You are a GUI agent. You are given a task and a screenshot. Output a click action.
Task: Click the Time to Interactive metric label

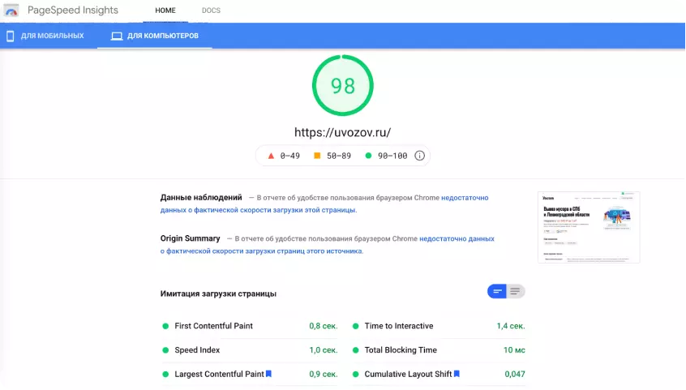(x=399, y=326)
